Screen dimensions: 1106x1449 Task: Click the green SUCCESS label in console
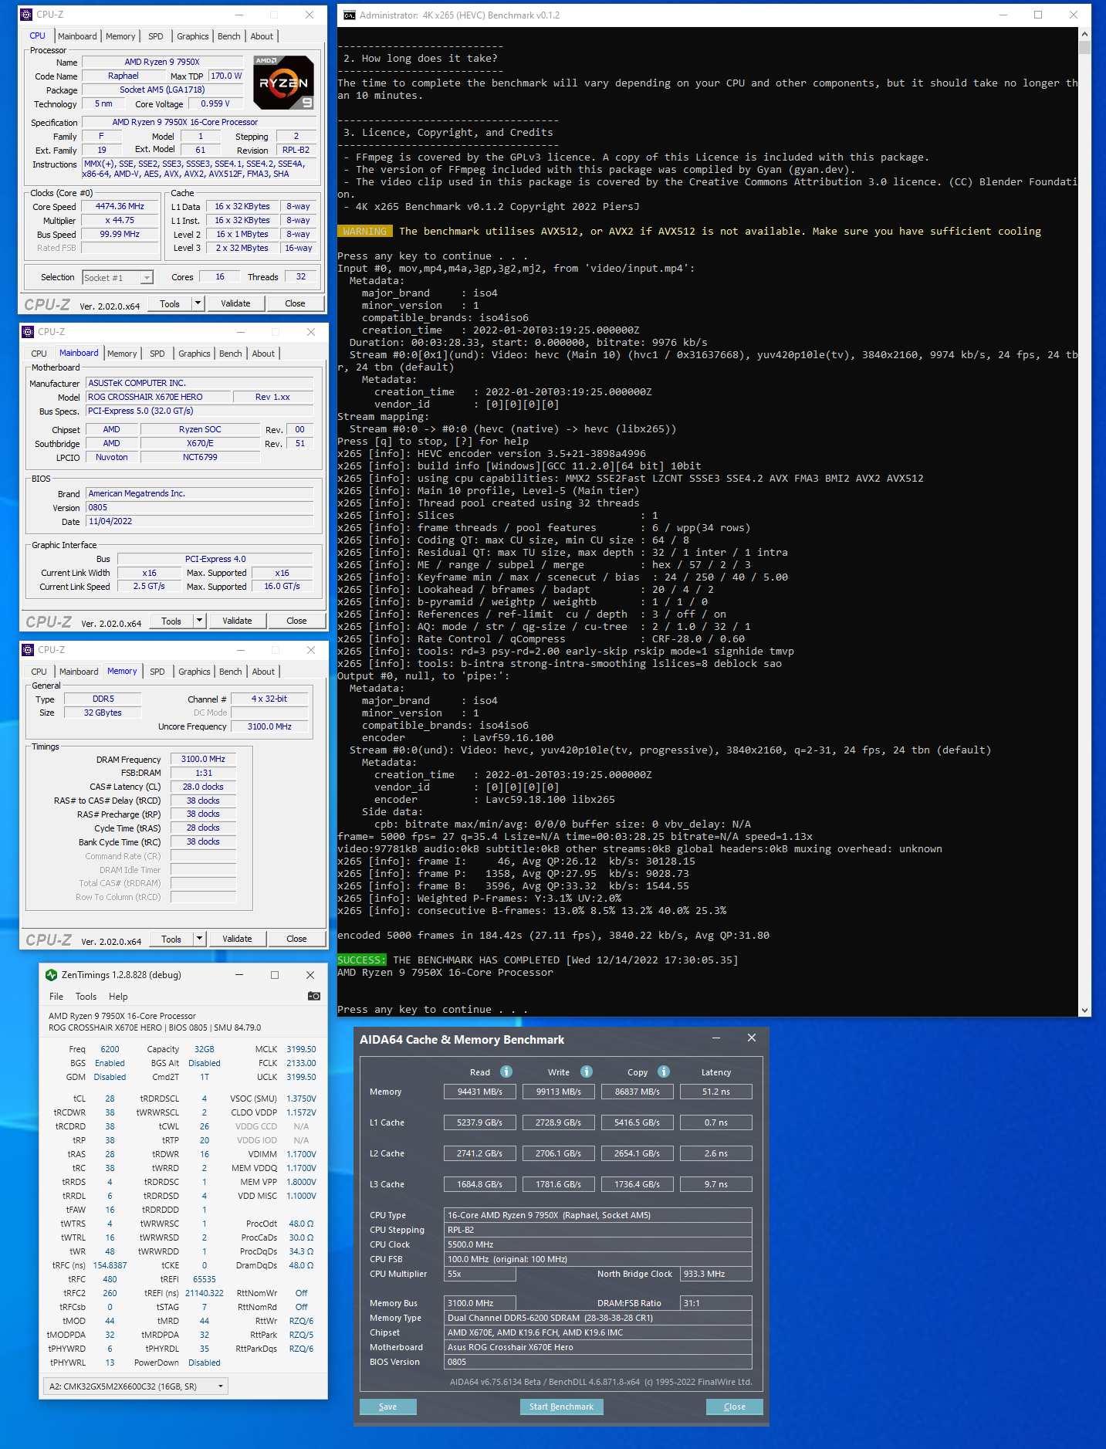[362, 960]
